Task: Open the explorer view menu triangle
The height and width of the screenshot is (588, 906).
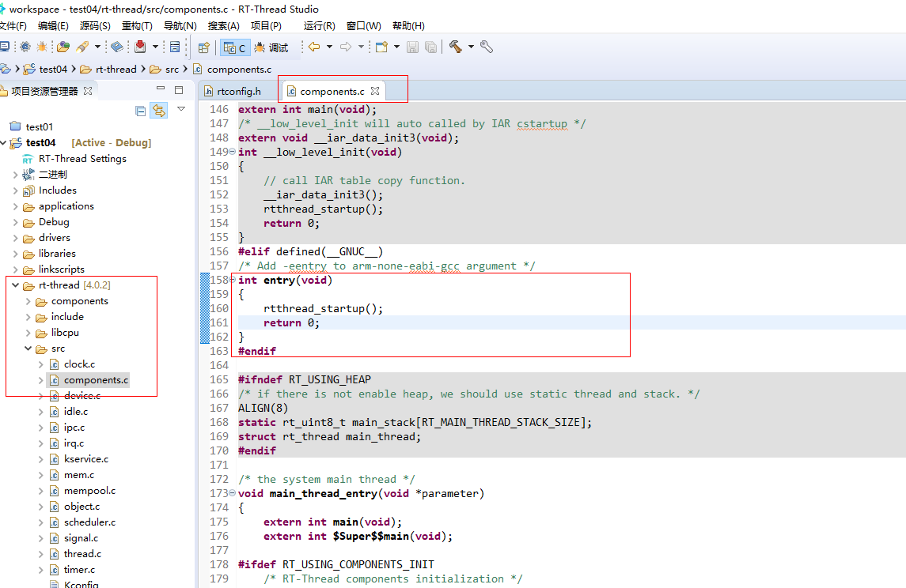Action: click(181, 108)
